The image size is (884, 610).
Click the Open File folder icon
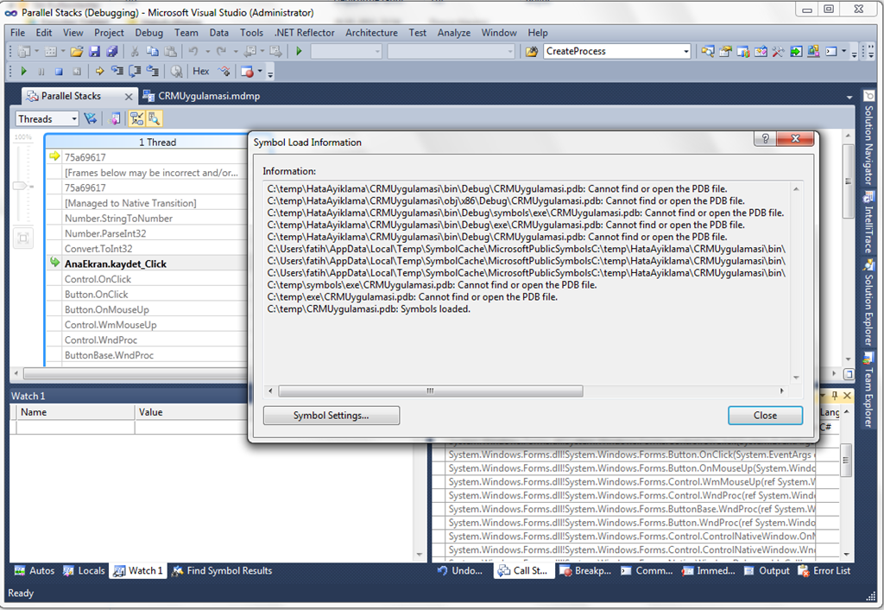tap(77, 51)
